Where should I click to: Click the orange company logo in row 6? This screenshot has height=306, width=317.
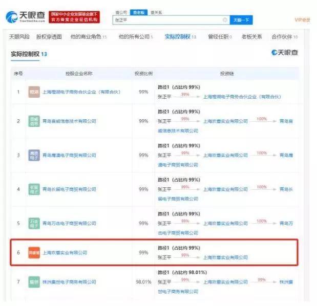coord(34,252)
